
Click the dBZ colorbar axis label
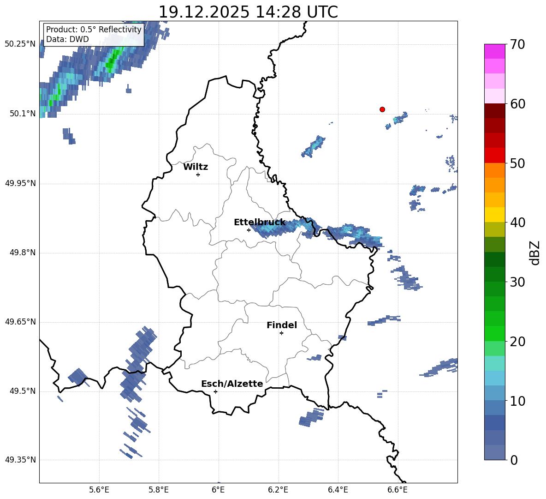(534, 253)
